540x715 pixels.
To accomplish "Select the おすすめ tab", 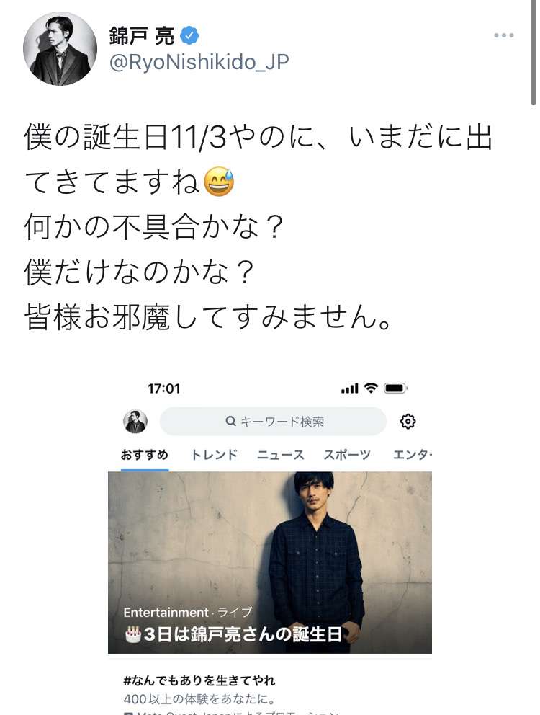I will coord(145,455).
